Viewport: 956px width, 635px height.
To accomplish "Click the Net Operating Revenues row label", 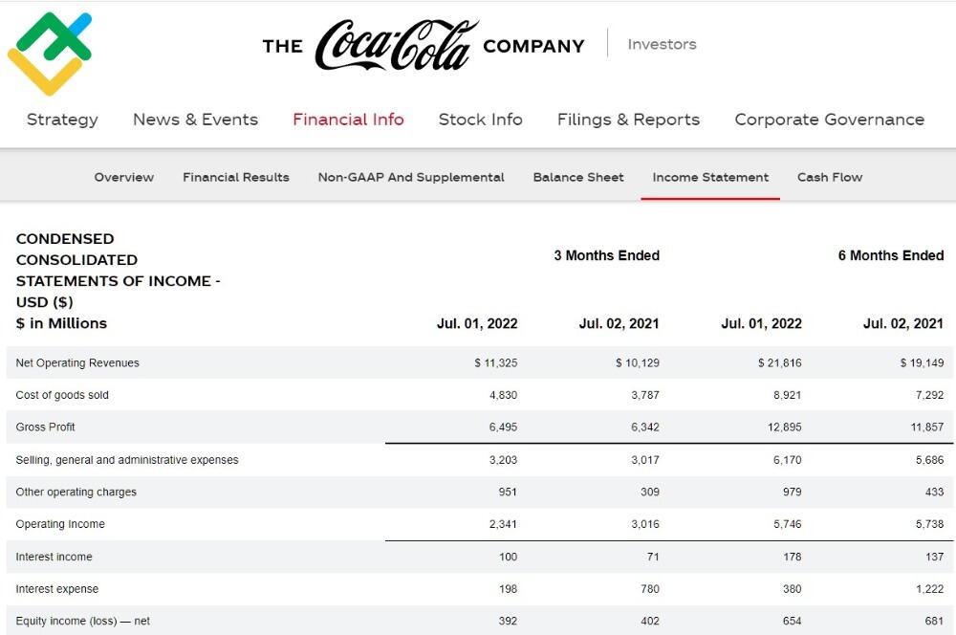I will (x=77, y=362).
